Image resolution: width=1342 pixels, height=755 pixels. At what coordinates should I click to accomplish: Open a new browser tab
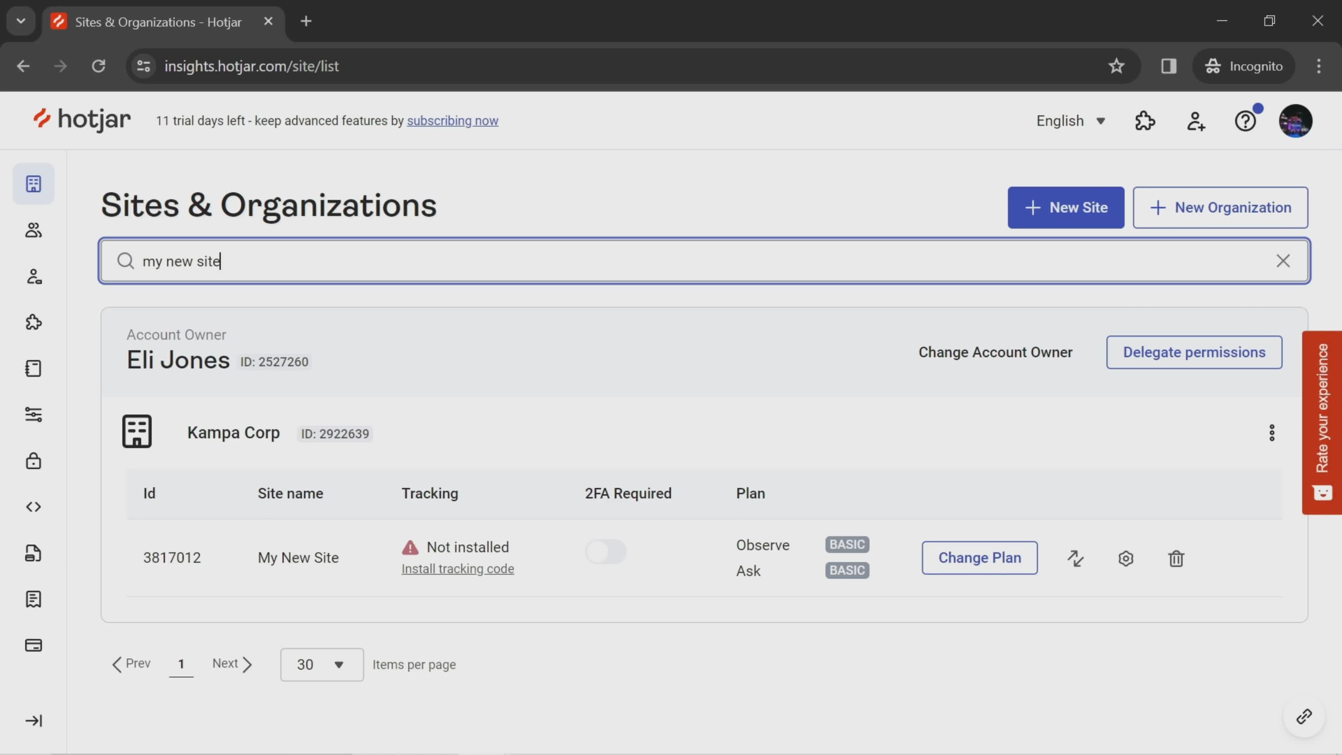point(306,21)
